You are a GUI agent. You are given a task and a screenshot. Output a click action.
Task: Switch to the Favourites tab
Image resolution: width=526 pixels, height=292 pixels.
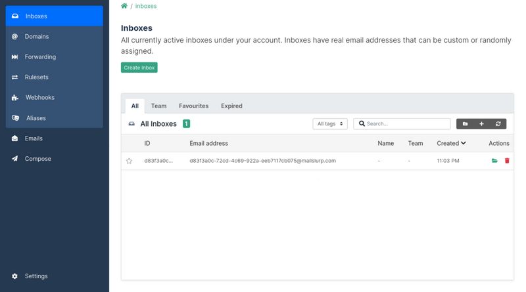tap(193, 106)
